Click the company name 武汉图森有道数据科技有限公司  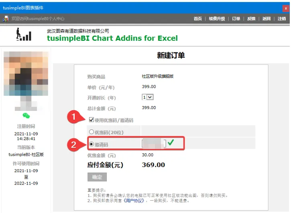tap(78, 31)
